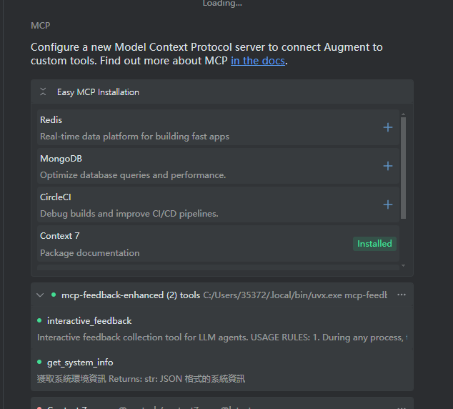Click the mcp-feedback-enhanced server title
This screenshot has width=453, height=409.
(131, 295)
